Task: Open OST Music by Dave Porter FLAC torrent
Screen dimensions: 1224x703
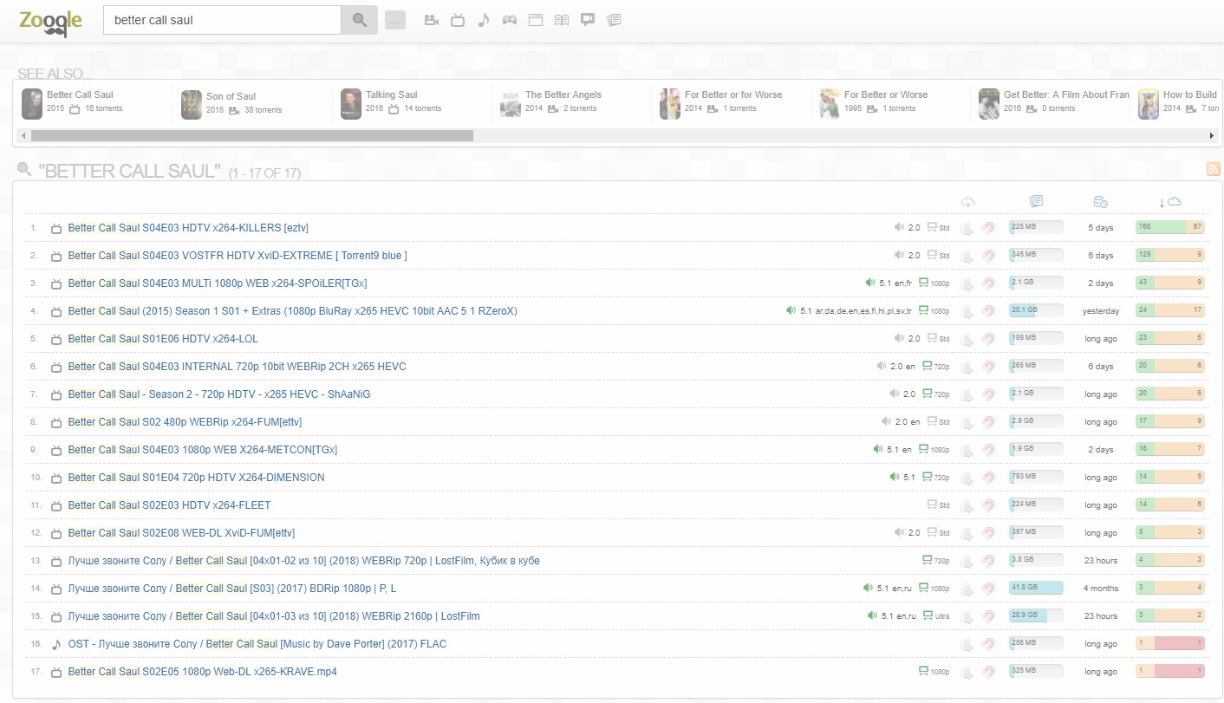Action: [257, 644]
